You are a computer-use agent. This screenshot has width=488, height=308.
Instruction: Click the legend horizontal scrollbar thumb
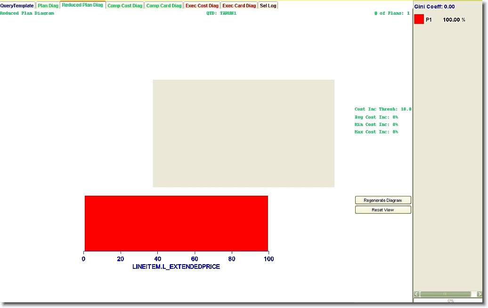tap(445, 294)
